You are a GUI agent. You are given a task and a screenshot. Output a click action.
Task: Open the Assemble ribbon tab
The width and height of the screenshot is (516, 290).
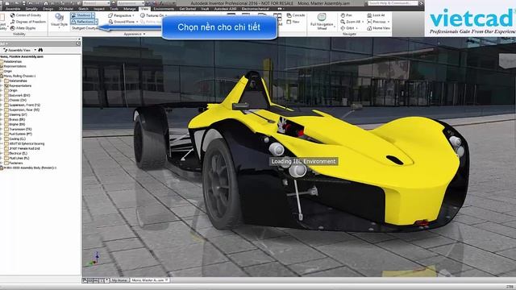tap(13, 9)
